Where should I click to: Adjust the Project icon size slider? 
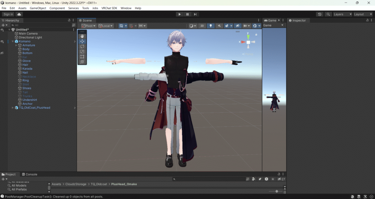click(x=276, y=191)
